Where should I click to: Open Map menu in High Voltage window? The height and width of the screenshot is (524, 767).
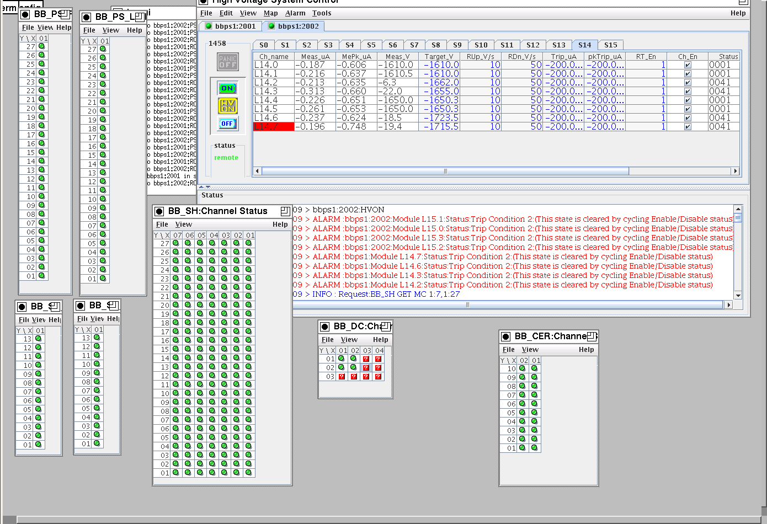270,13
